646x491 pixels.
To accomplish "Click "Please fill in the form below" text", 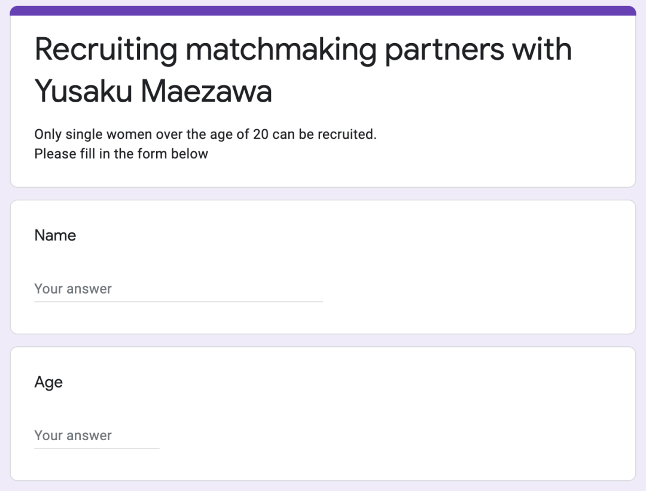I will pyautogui.click(x=121, y=154).
